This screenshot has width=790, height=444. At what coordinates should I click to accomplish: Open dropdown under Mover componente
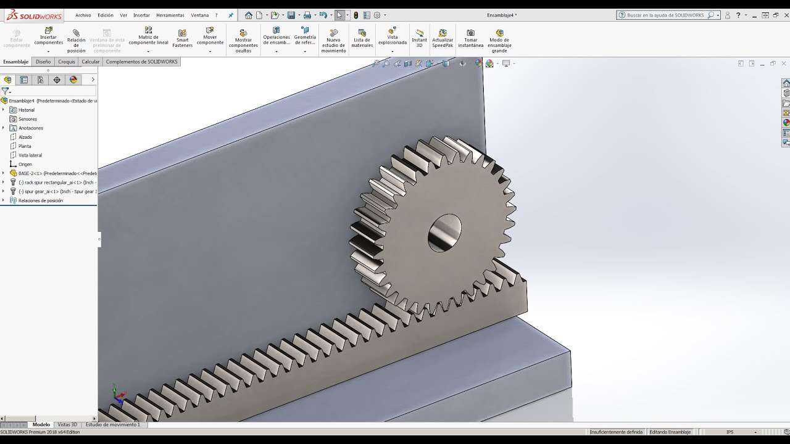point(210,51)
